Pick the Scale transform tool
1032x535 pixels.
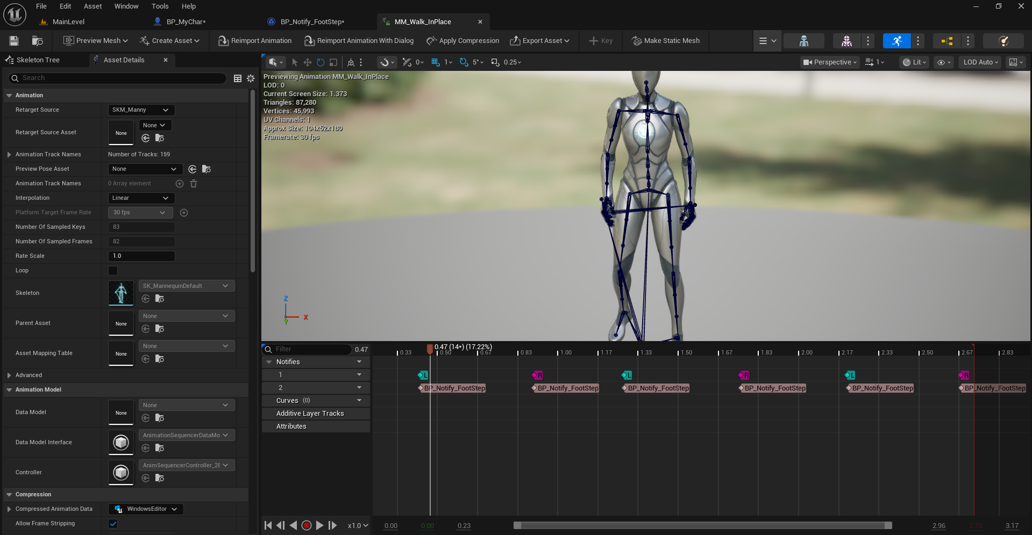pos(333,62)
